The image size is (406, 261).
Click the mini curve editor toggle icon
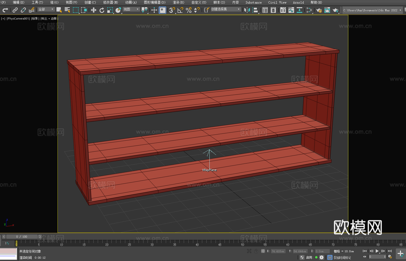pyautogui.click(x=7, y=243)
